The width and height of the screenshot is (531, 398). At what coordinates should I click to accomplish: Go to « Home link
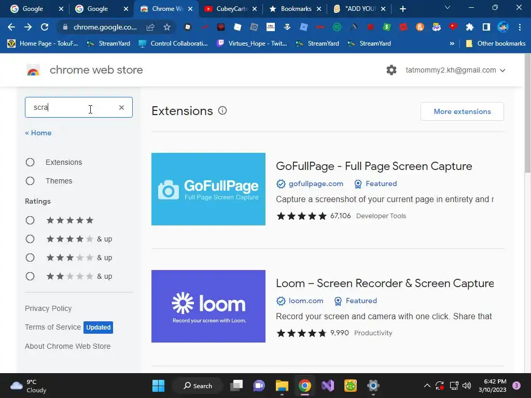[x=38, y=133]
